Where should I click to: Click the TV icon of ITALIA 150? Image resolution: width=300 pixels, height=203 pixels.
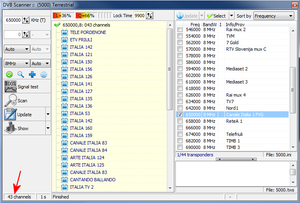65,62
